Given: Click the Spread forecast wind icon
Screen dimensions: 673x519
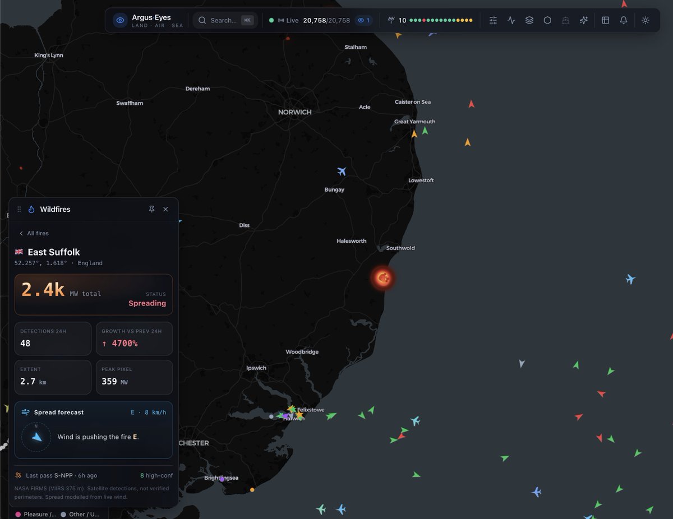Looking at the screenshot, I should click(26, 413).
